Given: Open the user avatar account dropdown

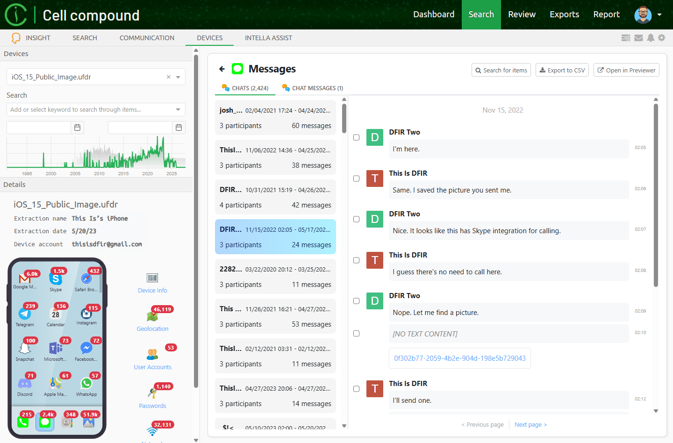Looking at the screenshot, I should click(659, 14).
